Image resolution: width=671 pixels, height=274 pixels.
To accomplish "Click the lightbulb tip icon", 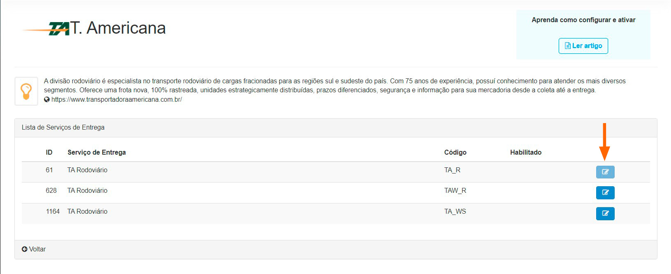I will [x=26, y=91].
